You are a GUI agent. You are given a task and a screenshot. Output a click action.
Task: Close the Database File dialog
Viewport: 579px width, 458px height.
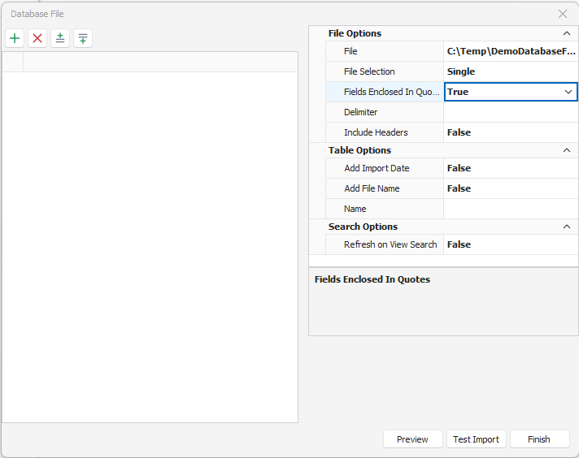pyautogui.click(x=563, y=14)
